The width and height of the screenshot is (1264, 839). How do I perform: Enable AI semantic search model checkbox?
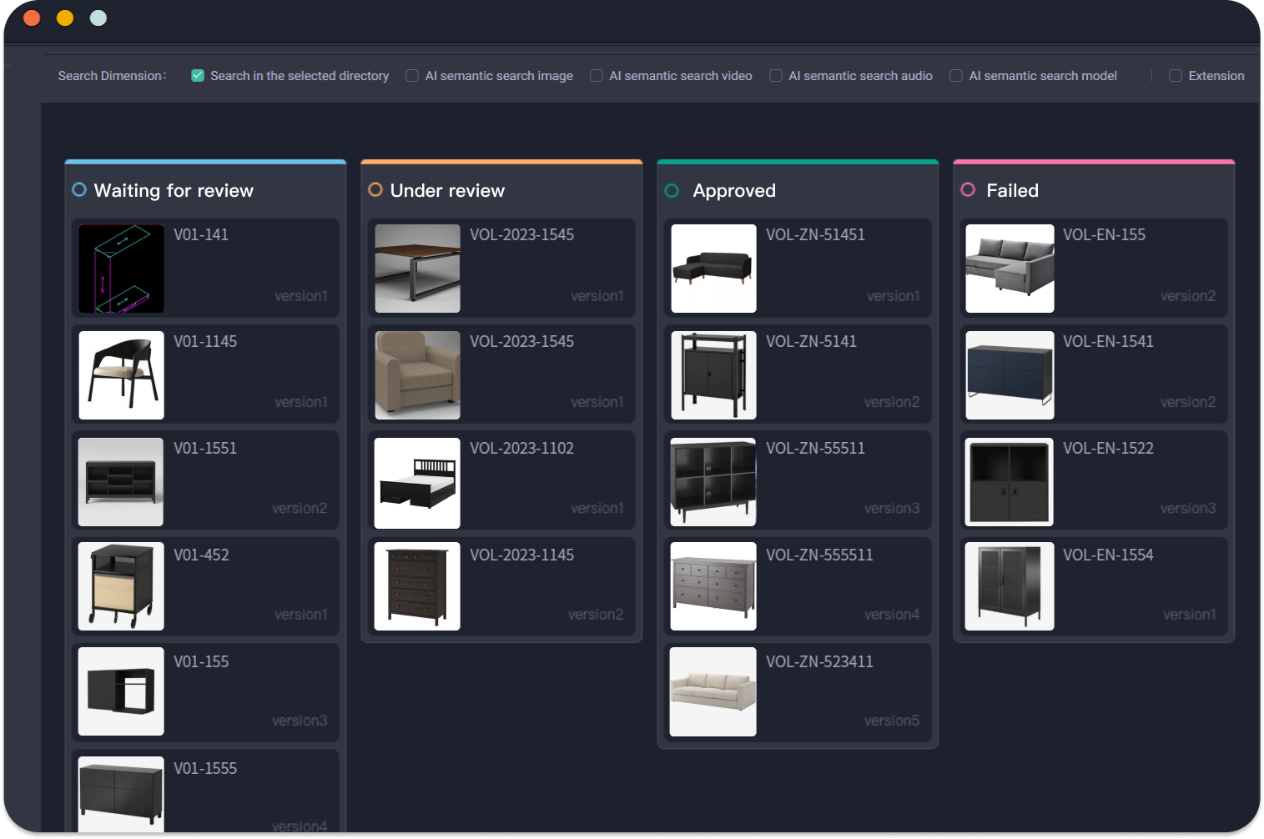click(x=956, y=76)
